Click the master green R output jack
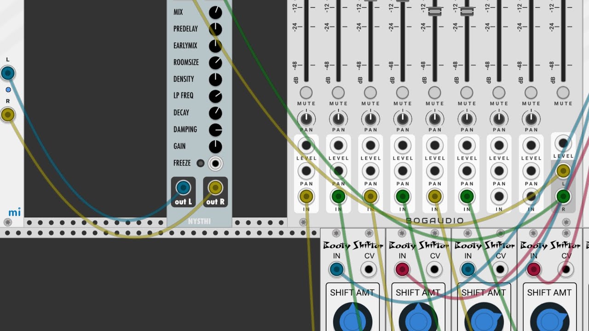 (563, 197)
